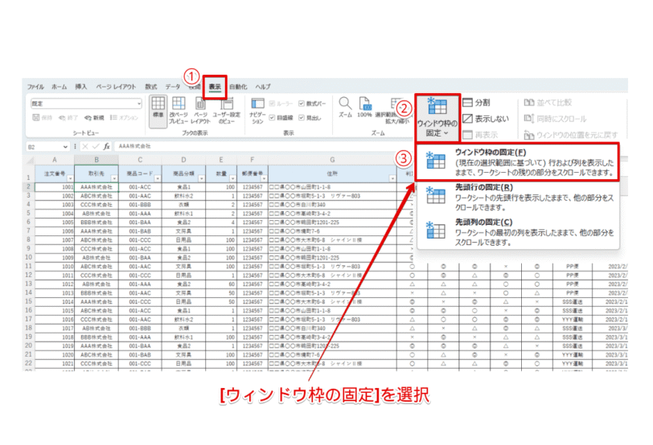653x445 pixels.
Task: Select row 15 header
Action: (28, 301)
